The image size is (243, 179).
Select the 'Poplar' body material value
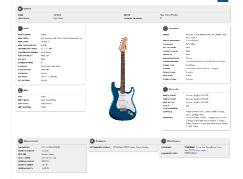pos(43,107)
